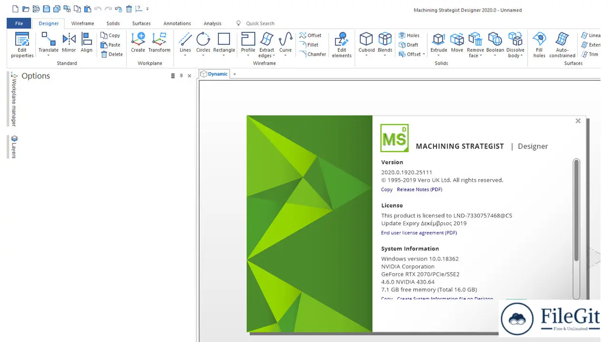
Task: Select the Trim surface tool
Action: [590, 55]
